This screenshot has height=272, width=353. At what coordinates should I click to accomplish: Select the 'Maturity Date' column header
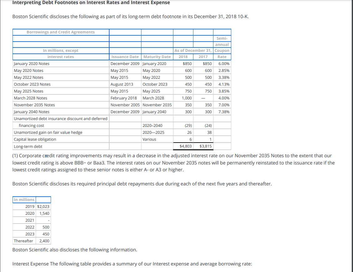tap(157, 57)
